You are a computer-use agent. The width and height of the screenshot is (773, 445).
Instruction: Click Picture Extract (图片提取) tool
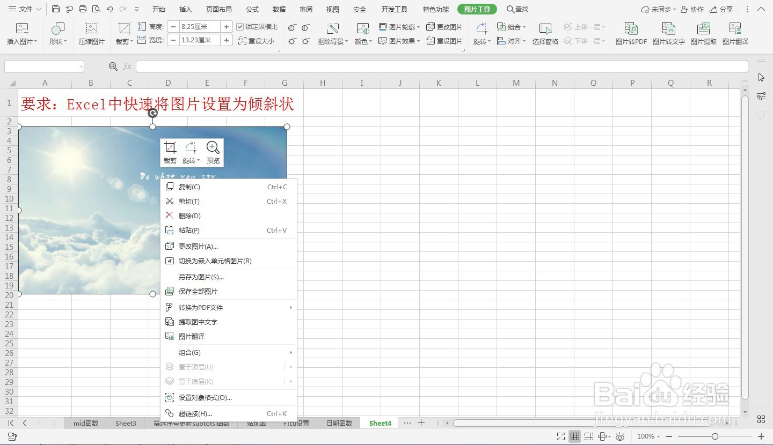point(703,34)
